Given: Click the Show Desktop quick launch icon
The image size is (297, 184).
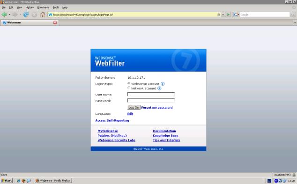Looking at the screenshot, I should click(x=29, y=181).
